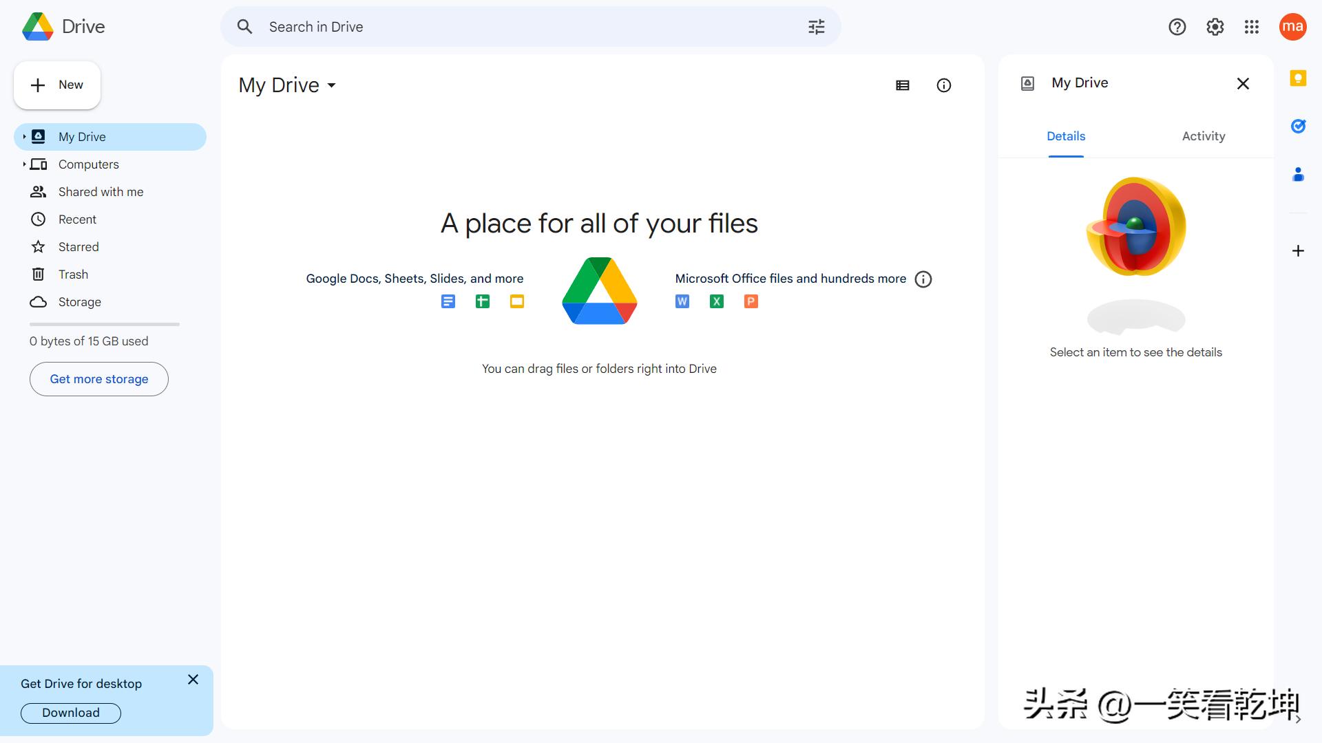Switch to the Activity tab
The width and height of the screenshot is (1322, 743).
1203,136
